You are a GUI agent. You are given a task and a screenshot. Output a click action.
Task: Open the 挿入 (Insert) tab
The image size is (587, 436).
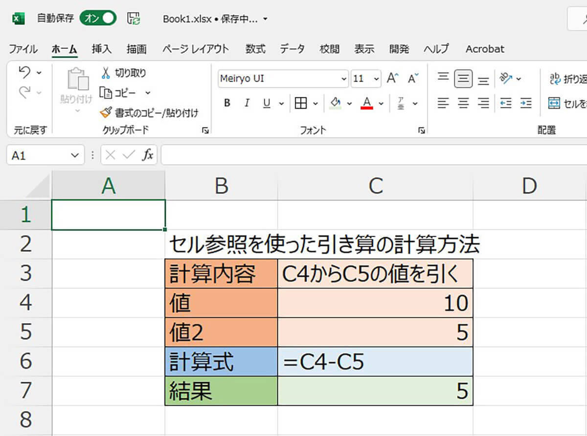point(102,49)
